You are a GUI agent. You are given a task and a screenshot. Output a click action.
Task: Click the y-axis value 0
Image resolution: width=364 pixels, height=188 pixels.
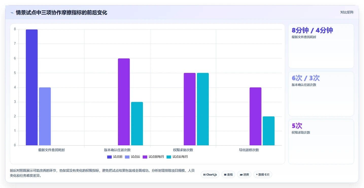coord(15,145)
